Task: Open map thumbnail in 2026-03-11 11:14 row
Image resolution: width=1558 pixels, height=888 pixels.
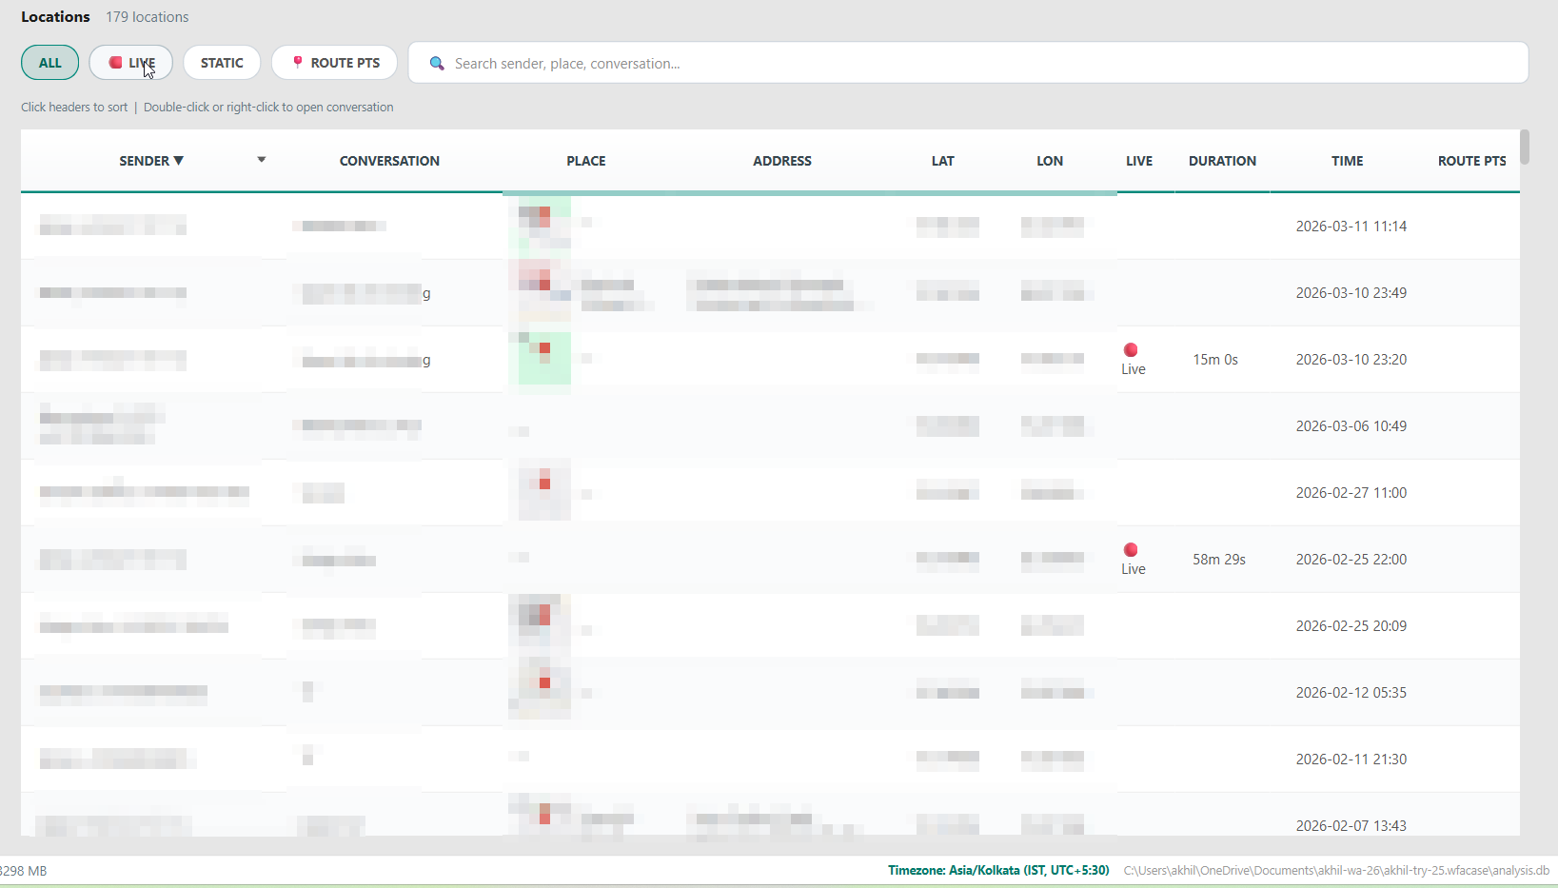Action: 540,225
